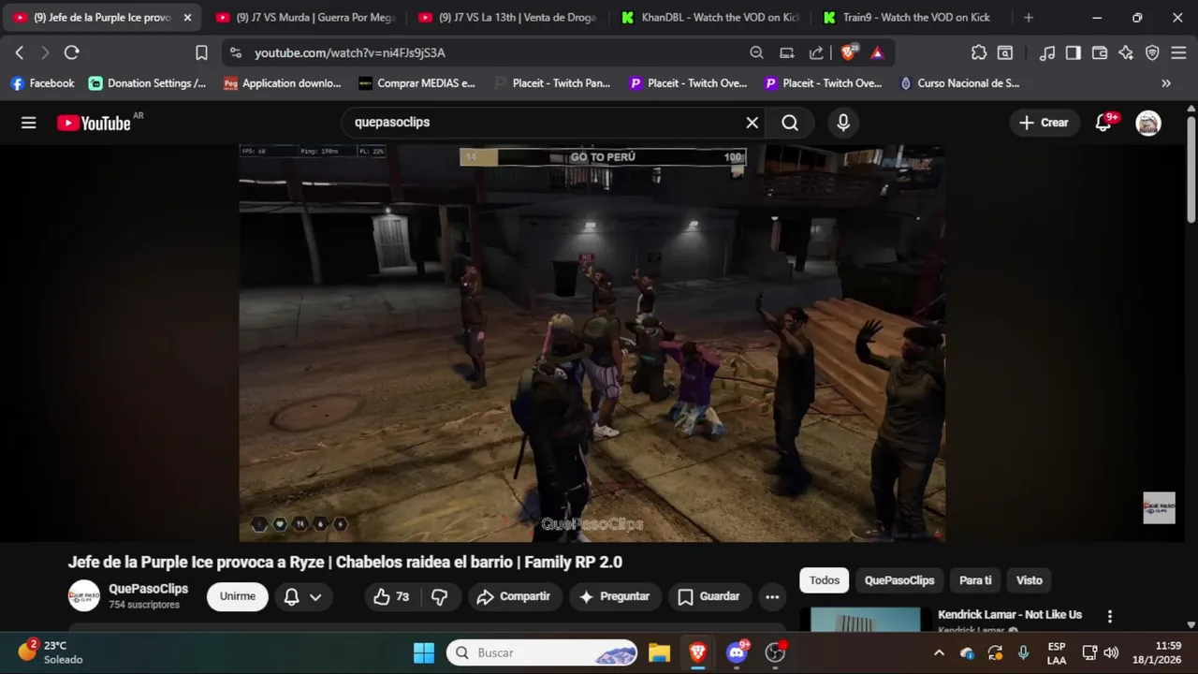The image size is (1198, 674).
Task: Submit search with the magnifier button
Action: [790, 123]
